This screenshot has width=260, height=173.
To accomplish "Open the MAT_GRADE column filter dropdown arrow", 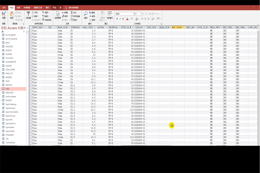I will pyautogui.click(x=183, y=28).
